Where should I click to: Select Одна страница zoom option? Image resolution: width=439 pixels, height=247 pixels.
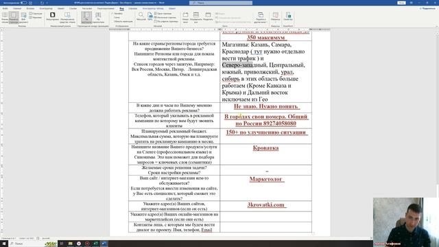(163, 14)
